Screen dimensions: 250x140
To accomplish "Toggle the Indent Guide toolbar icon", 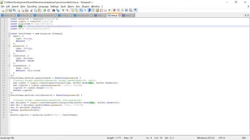I will pyautogui.click(x=89, y=10).
